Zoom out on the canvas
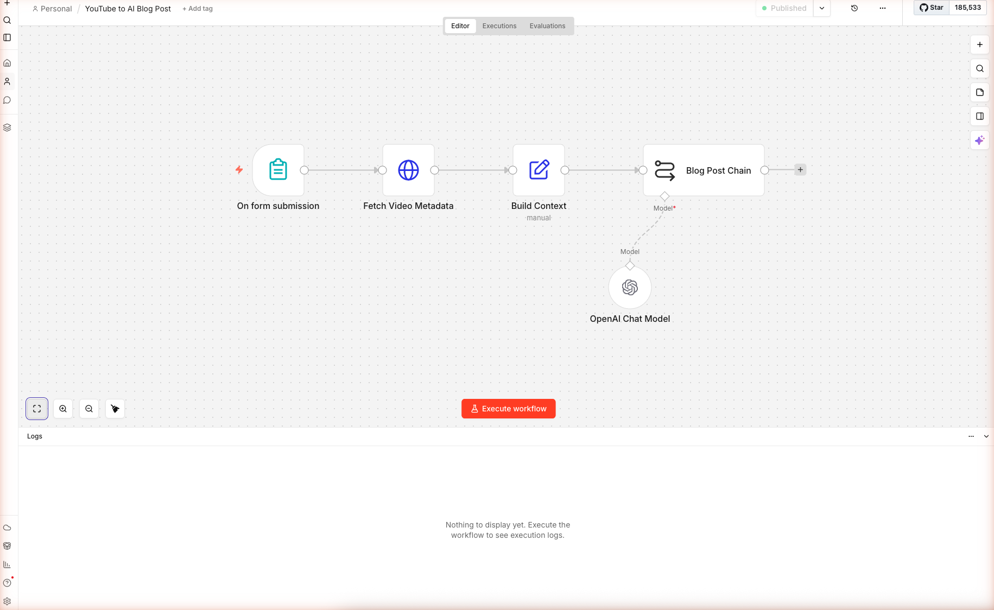 click(89, 409)
